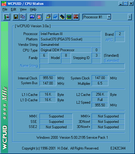
Task: Click the MMX+ Not Supported status
Action: click(x=108, y=116)
